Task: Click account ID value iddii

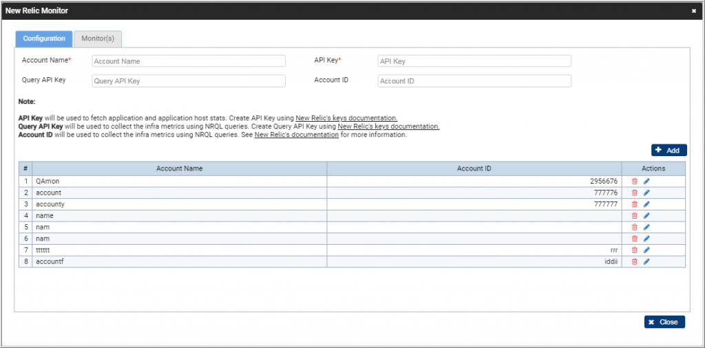Action: (x=611, y=261)
